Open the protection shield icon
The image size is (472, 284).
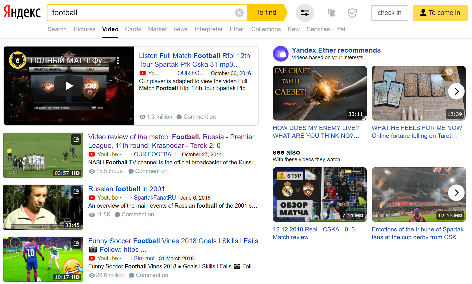(x=352, y=13)
